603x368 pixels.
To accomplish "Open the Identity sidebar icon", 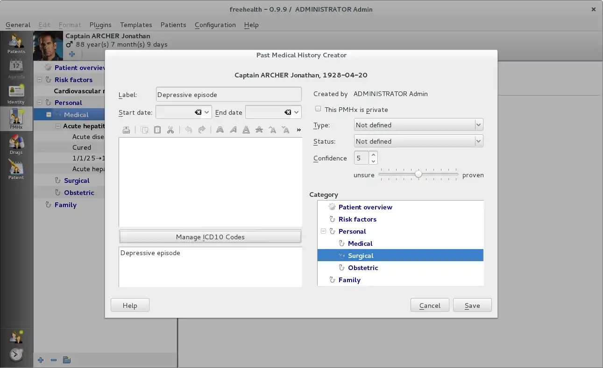I will (x=16, y=94).
